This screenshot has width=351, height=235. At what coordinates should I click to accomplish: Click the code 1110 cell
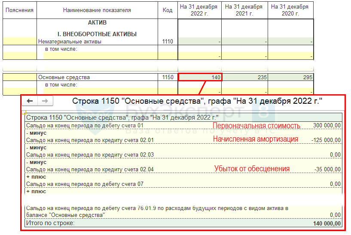[x=168, y=42]
